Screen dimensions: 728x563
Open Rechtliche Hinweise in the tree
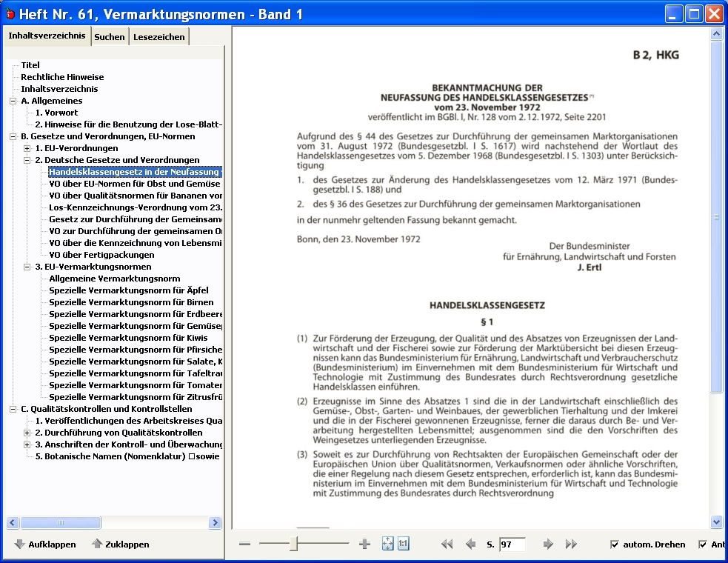click(x=62, y=77)
